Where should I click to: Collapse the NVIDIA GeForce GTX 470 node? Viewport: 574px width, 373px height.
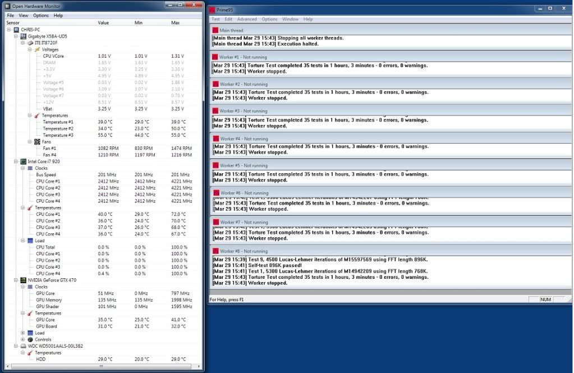[16, 280]
